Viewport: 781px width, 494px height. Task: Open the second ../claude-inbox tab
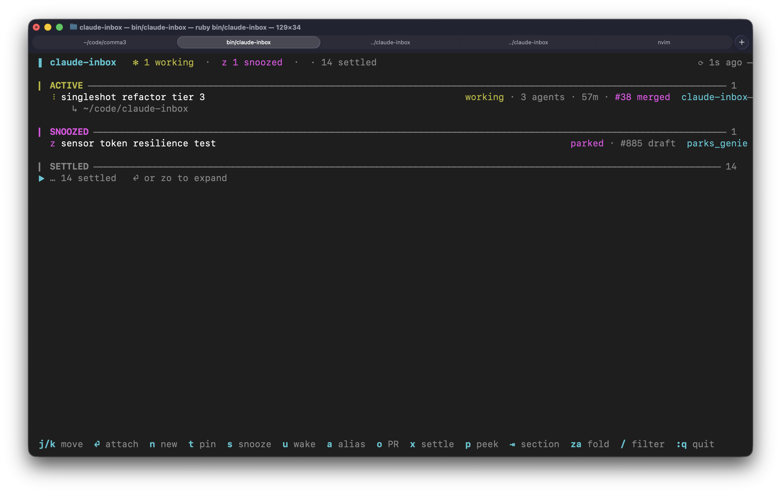[x=528, y=42]
